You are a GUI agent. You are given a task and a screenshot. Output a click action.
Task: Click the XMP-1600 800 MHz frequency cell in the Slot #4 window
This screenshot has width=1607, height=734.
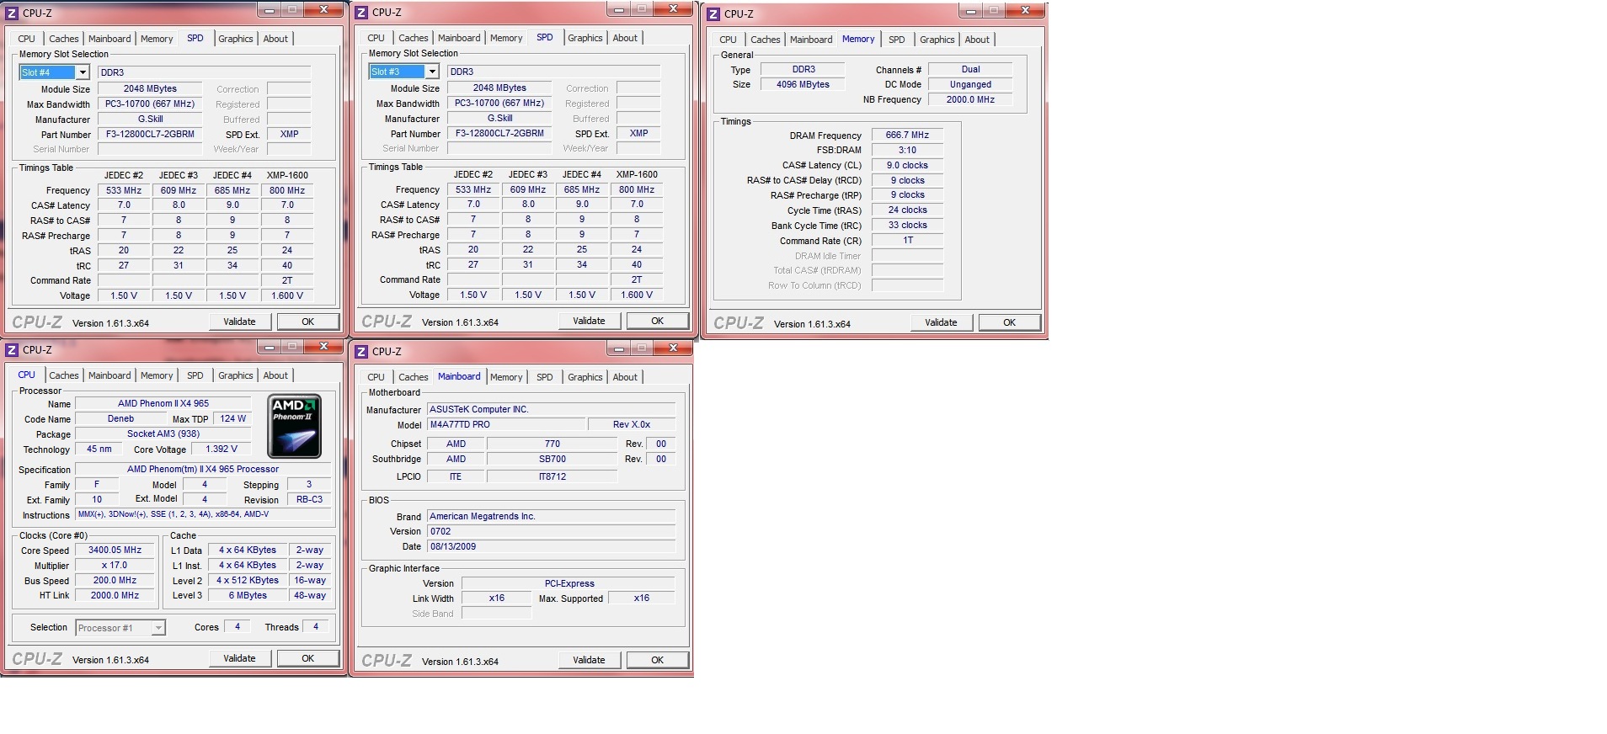click(287, 190)
